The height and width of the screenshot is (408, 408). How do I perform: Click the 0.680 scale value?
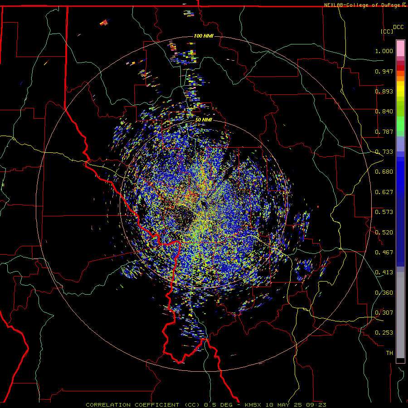pos(384,172)
